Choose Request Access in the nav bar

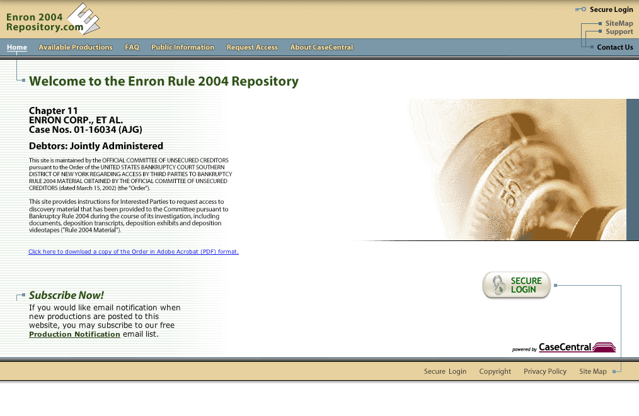[252, 47]
